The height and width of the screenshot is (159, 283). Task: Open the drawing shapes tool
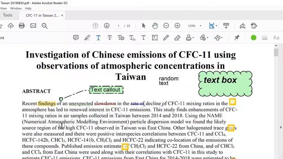point(217,38)
